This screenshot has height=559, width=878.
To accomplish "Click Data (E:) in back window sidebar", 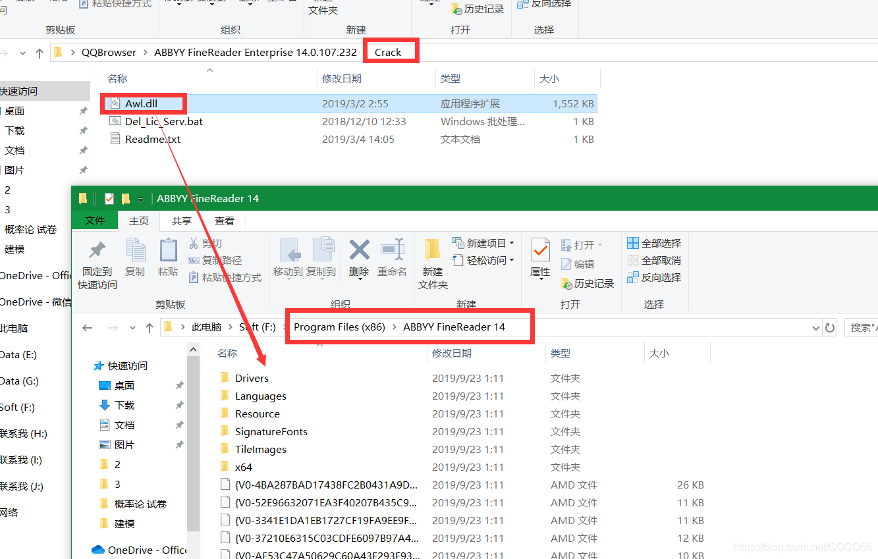I will pyautogui.click(x=18, y=354).
